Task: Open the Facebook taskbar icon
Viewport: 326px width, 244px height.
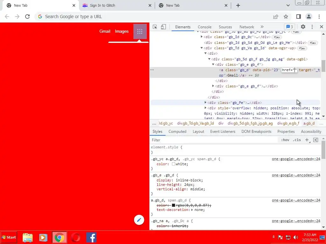Action: coord(91,237)
